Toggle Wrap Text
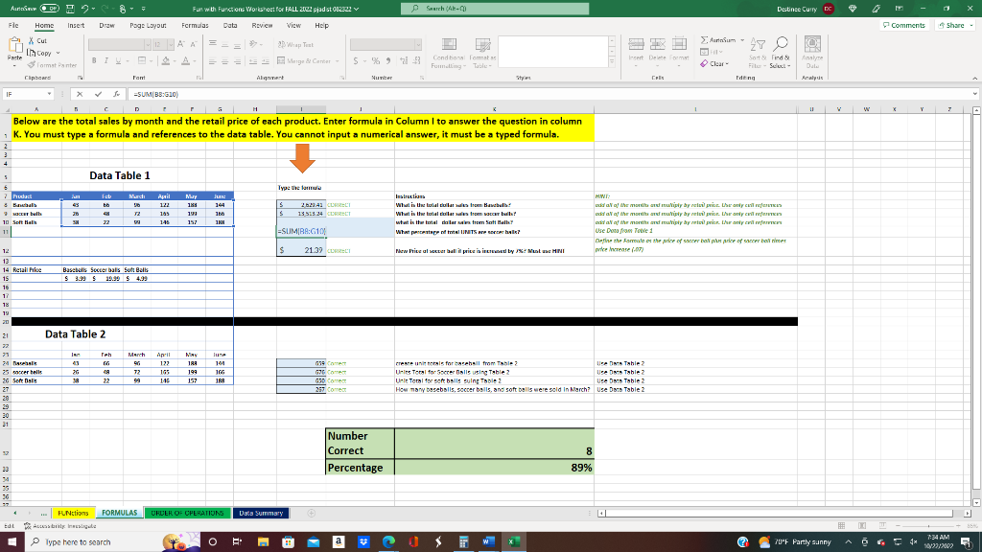The width and height of the screenshot is (982, 552). [x=295, y=44]
